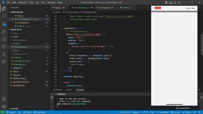The width and height of the screenshot is (203, 114).
Task: Click errors and warnings count in status bar
Action: [x=27, y=112]
